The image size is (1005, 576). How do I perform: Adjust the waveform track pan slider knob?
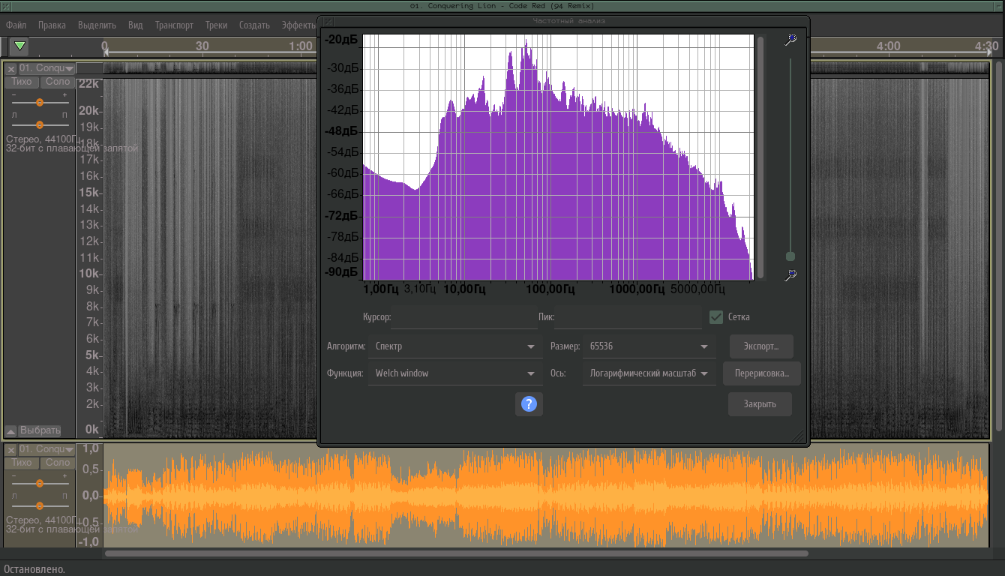[x=40, y=506]
